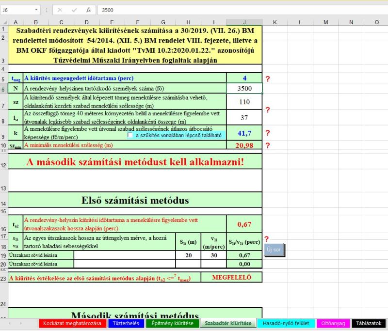Click red question mark beside evacuation time row 5
388x331 pixels.
click(268, 79)
